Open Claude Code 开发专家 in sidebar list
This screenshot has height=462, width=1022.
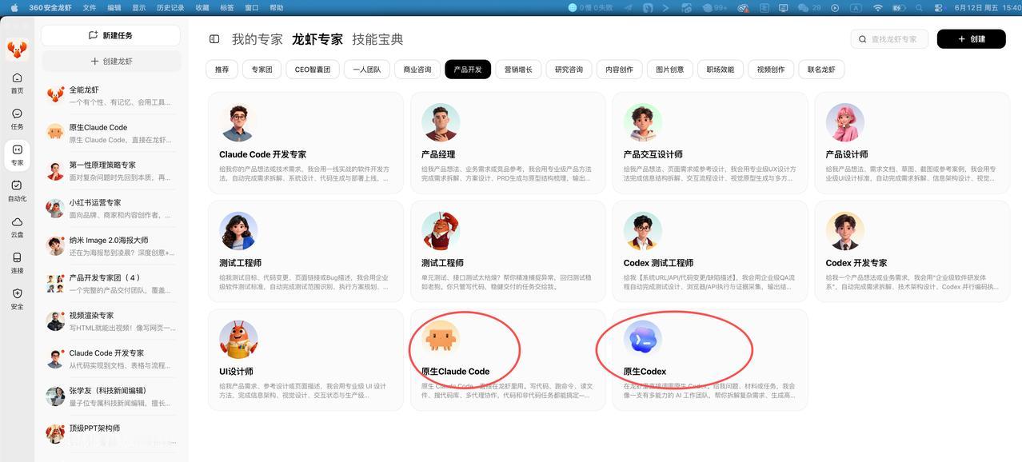pyautogui.click(x=110, y=358)
